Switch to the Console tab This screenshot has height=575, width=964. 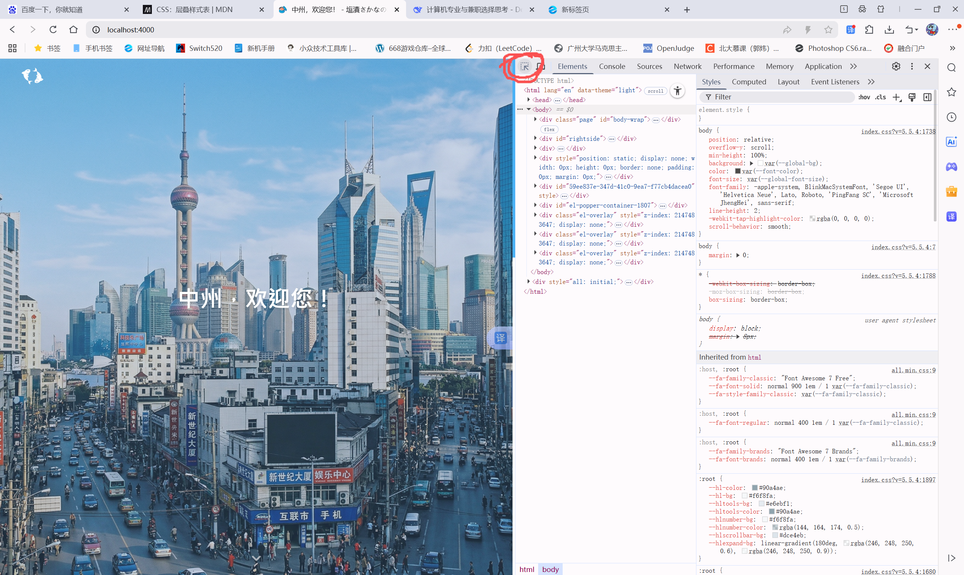coord(612,66)
